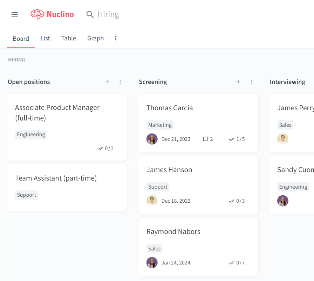
Task: Click Thomas Garcia card assignee avatar
Action: (x=152, y=139)
